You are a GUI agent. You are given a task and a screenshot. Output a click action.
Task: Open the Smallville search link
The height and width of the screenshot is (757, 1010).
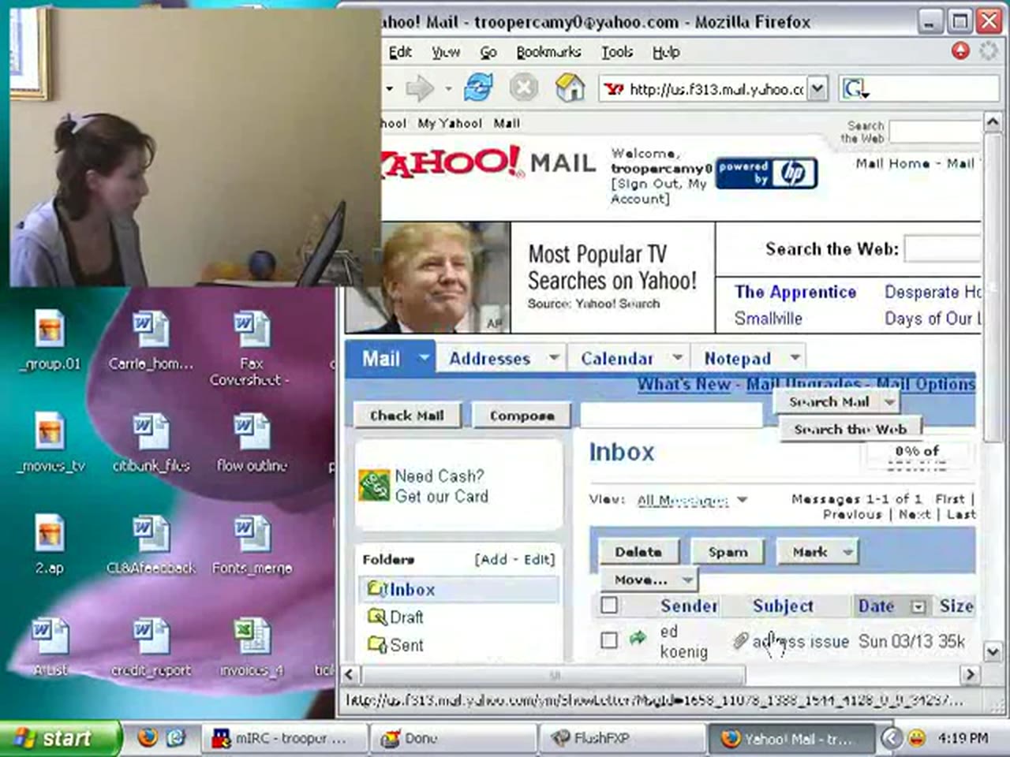pos(768,319)
